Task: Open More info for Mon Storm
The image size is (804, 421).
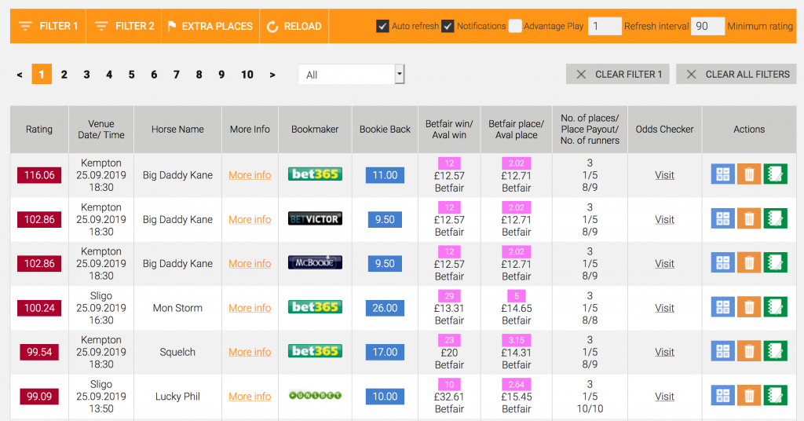Action: pyautogui.click(x=250, y=308)
